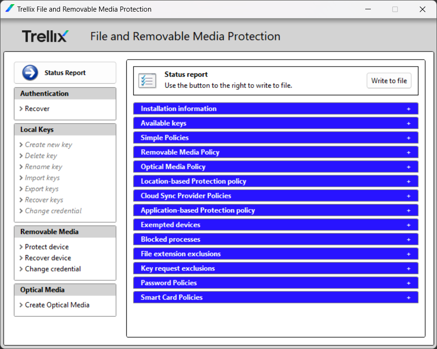The height and width of the screenshot is (349, 437).
Task: Select Change credential under Local Keys
Action: (53, 211)
